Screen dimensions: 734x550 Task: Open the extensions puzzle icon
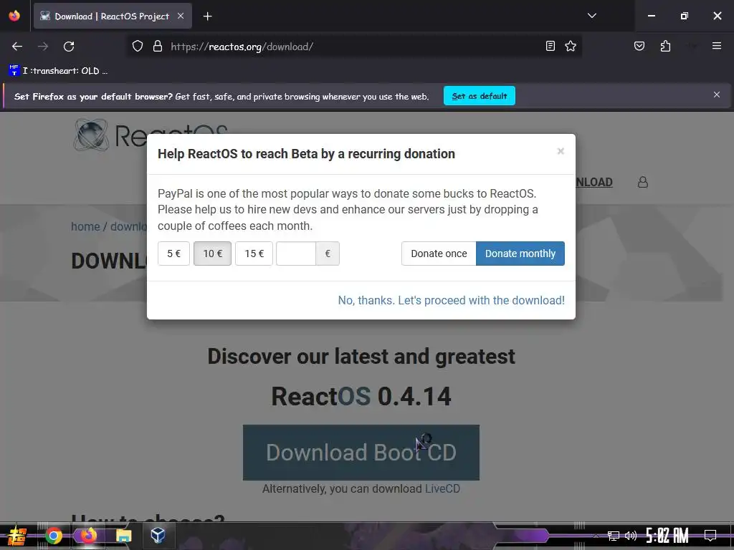665,46
